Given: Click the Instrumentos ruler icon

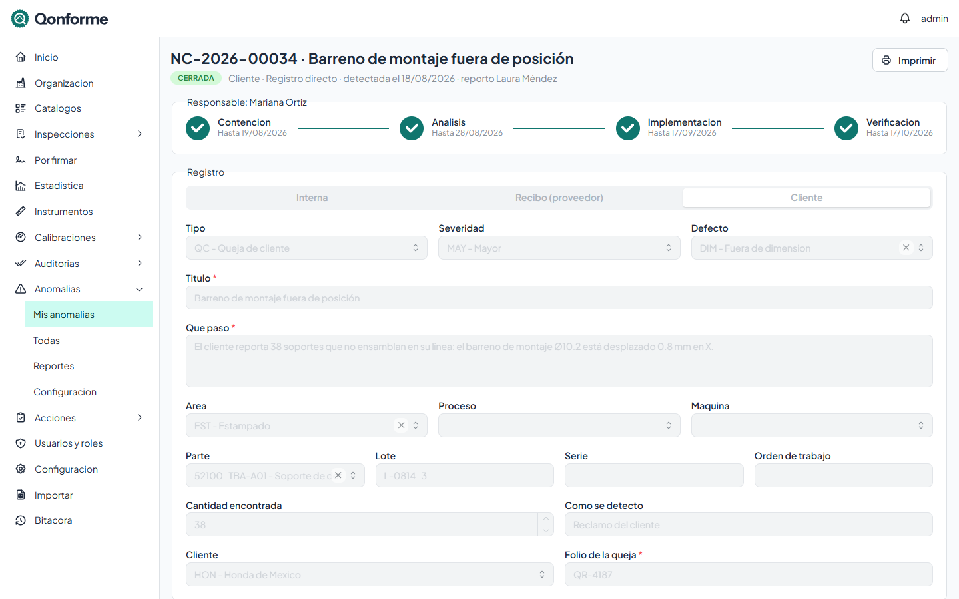Looking at the screenshot, I should pos(21,212).
